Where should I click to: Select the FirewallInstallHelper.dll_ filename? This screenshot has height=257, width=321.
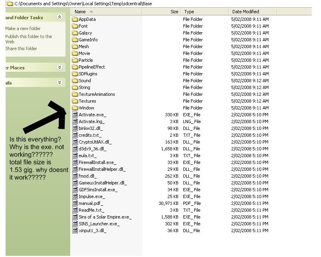click(x=102, y=169)
